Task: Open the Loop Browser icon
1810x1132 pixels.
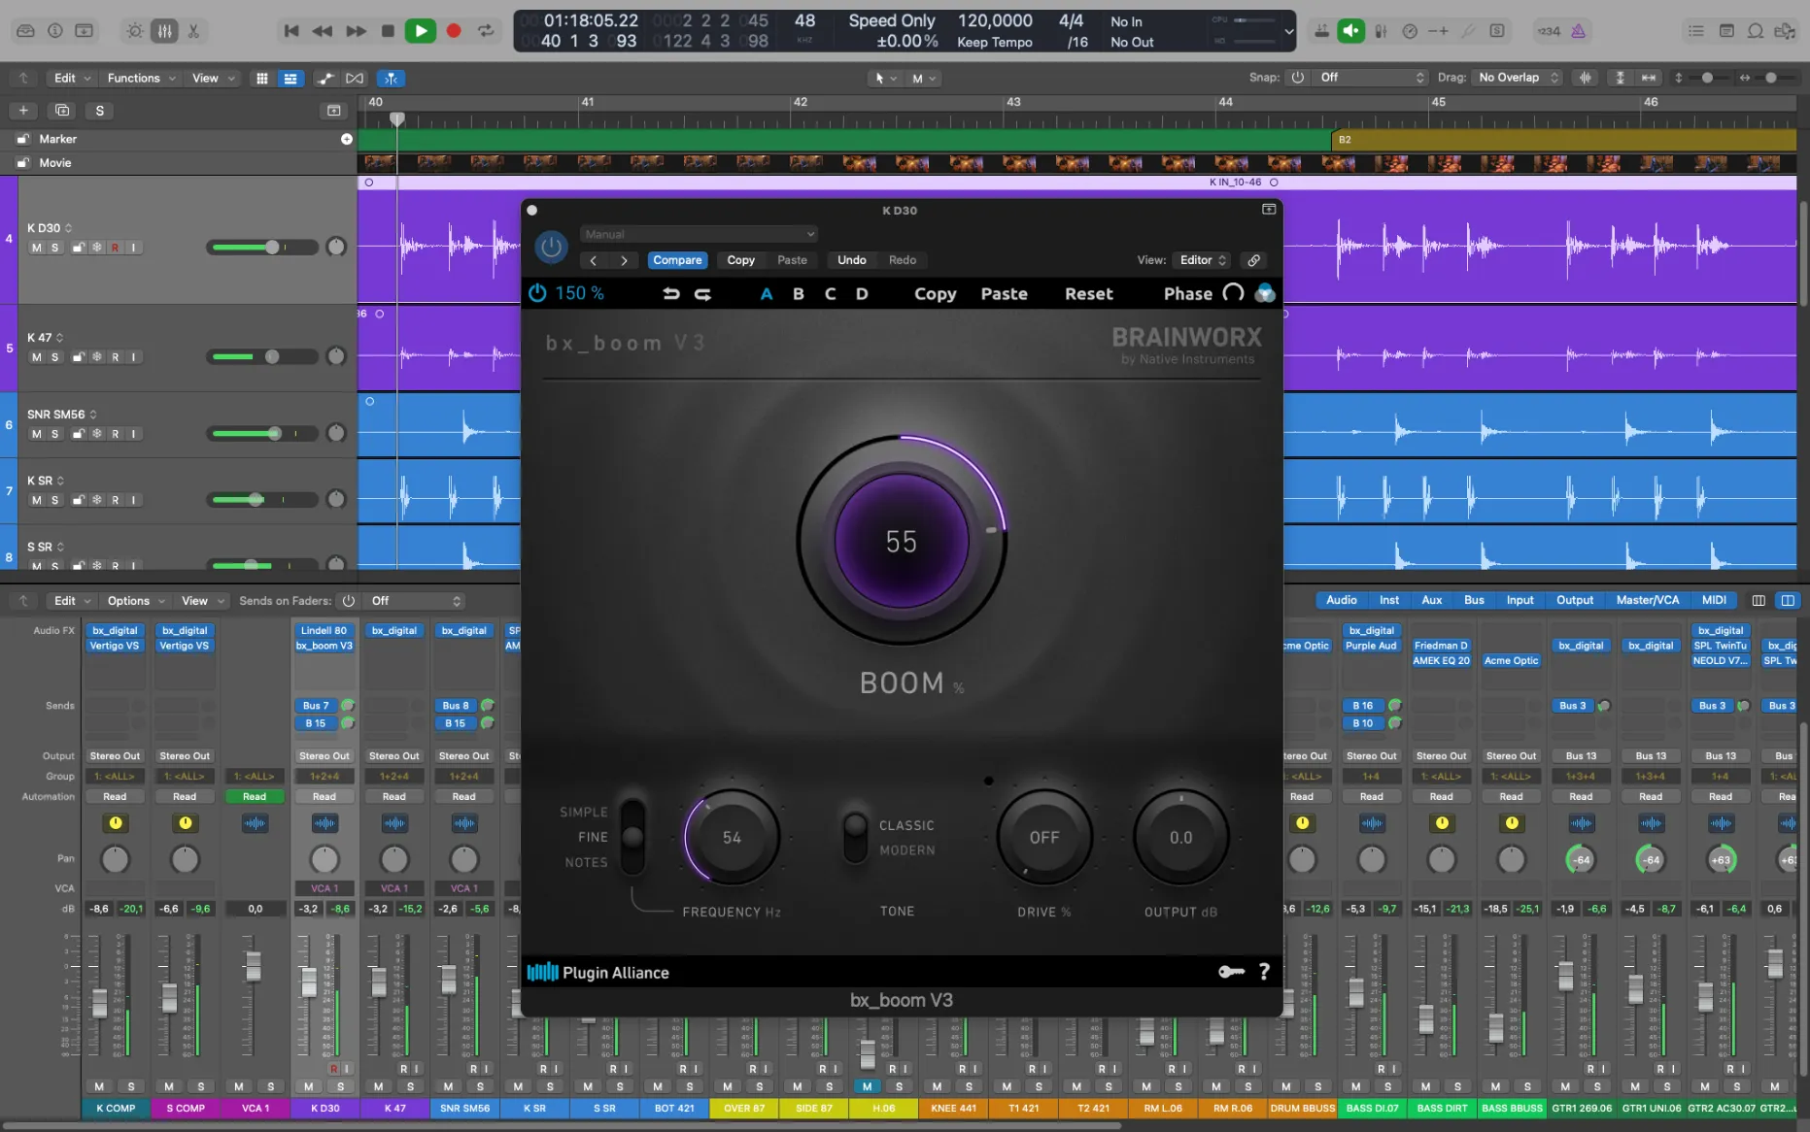Action: 1756,31
